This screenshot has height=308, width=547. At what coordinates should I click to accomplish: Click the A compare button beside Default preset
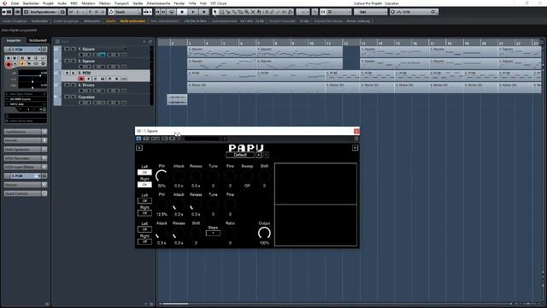tap(258, 155)
